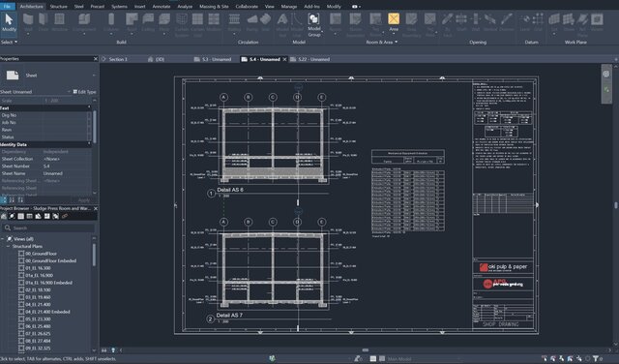Select the 09_El. 32.325 plan view

pos(38,349)
